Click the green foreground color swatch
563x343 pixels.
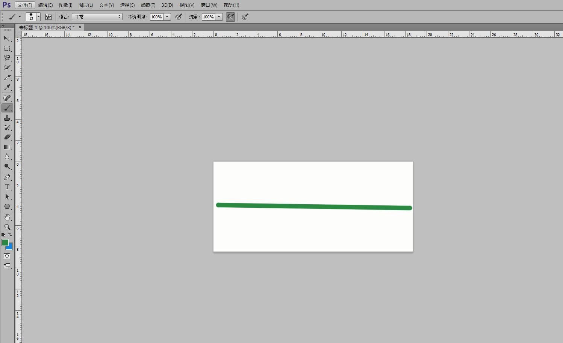(x=5, y=243)
